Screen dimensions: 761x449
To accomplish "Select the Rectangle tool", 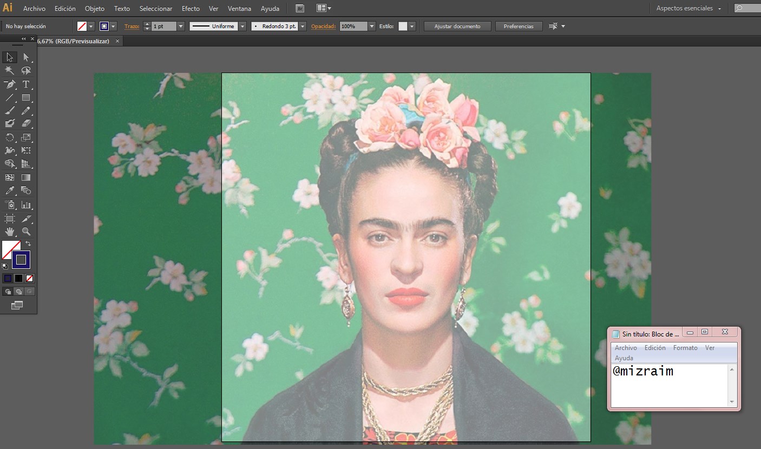I will pos(26,98).
